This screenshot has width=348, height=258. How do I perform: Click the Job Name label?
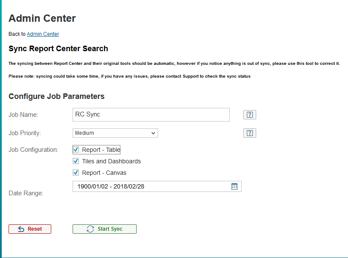pos(23,115)
